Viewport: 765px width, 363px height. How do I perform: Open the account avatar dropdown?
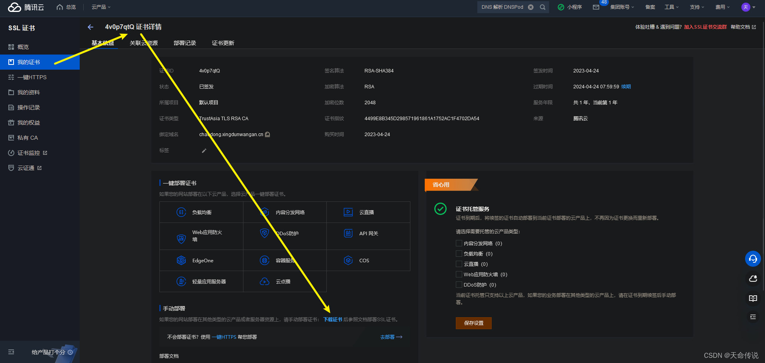point(748,7)
